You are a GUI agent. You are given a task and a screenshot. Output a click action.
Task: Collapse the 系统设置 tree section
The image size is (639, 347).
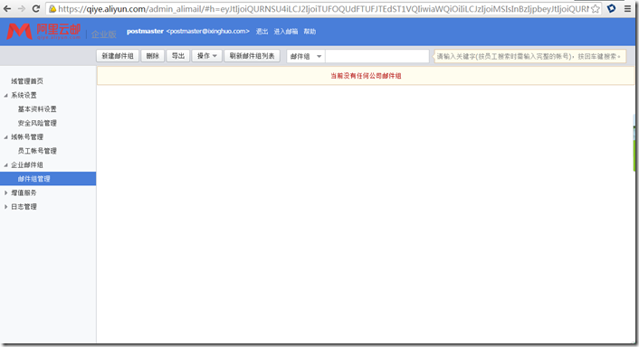[x=5, y=95]
